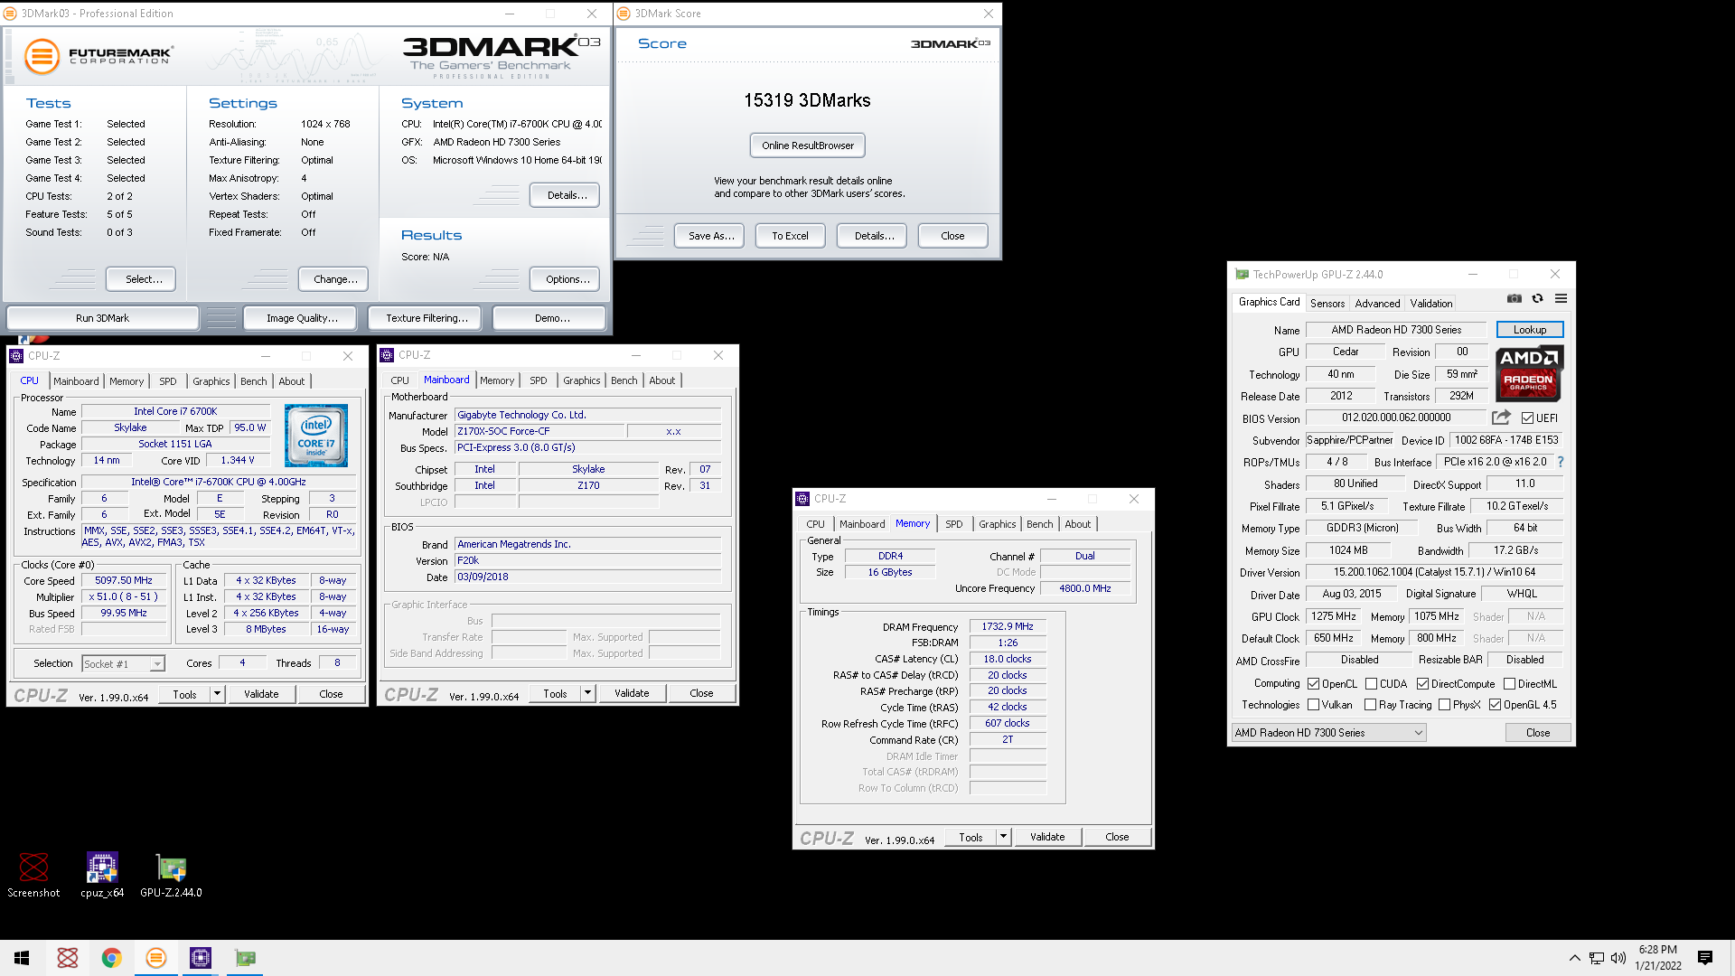The width and height of the screenshot is (1735, 976).
Task: Click the Texture Filtering button
Action: click(427, 318)
